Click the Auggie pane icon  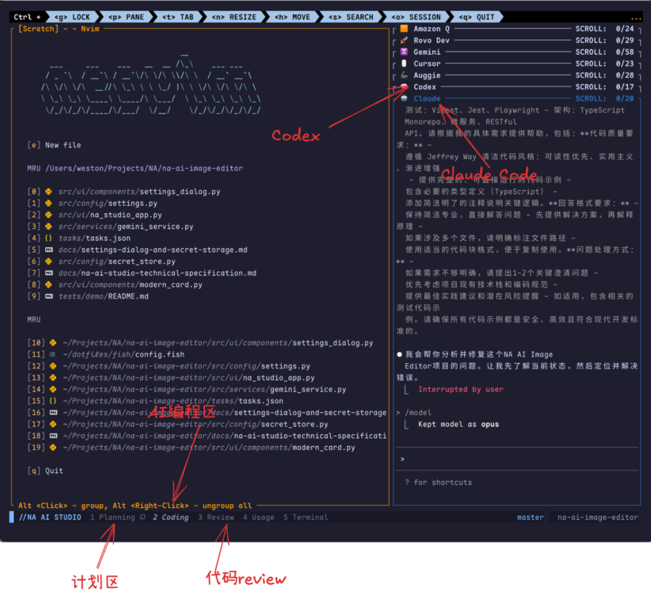click(x=404, y=75)
